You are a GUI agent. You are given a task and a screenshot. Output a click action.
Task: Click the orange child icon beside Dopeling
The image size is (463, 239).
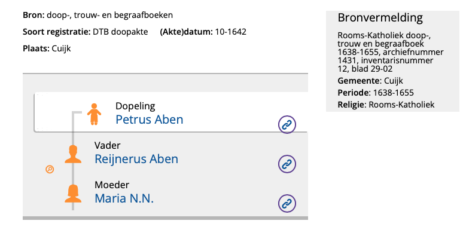click(x=93, y=114)
